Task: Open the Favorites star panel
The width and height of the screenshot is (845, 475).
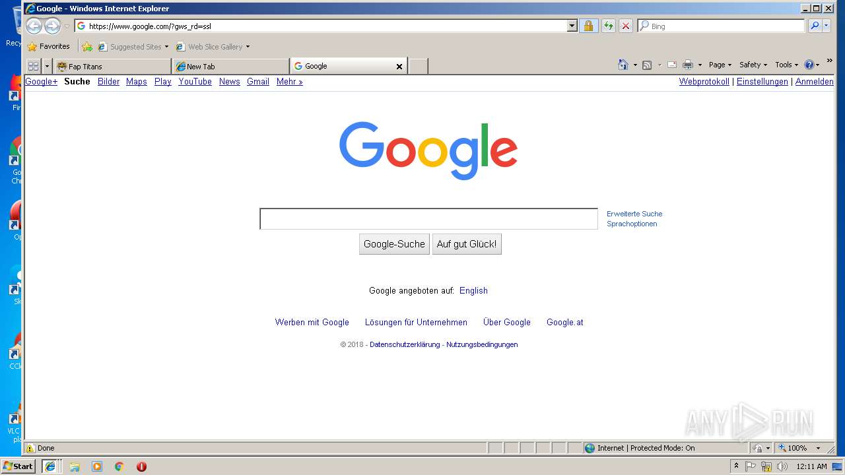Action: click(x=48, y=47)
